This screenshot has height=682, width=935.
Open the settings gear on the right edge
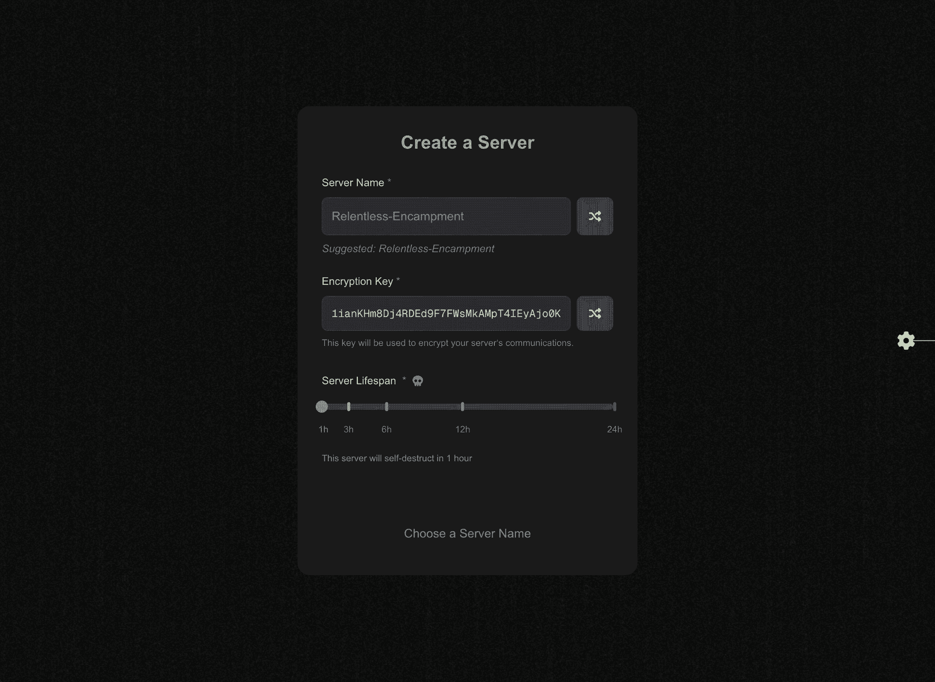pyautogui.click(x=906, y=341)
